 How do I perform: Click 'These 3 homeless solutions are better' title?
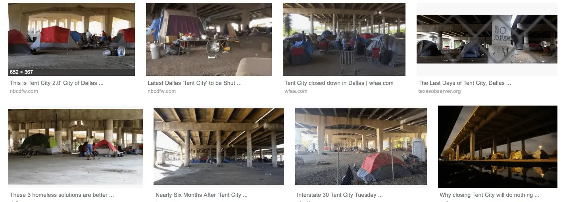62,195
